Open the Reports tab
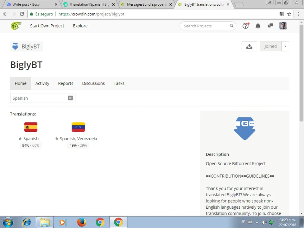Viewport: 304px width, 228px height. click(x=66, y=83)
